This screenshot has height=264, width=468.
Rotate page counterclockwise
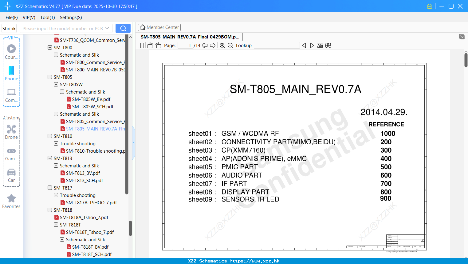pyautogui.click(x=150, y=45)
